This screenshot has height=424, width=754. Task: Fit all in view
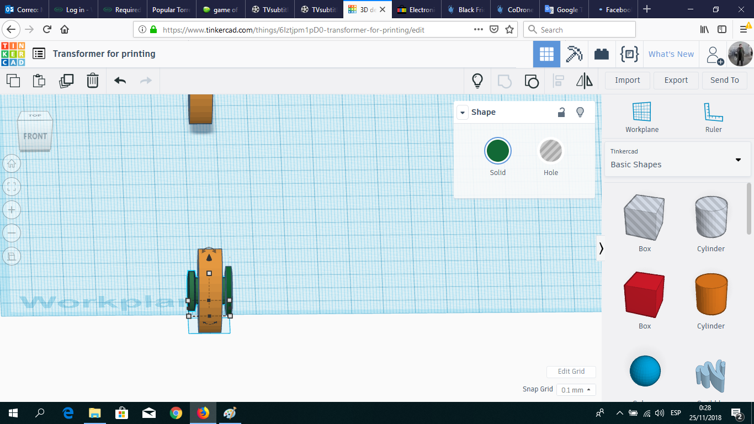(12, 187)
